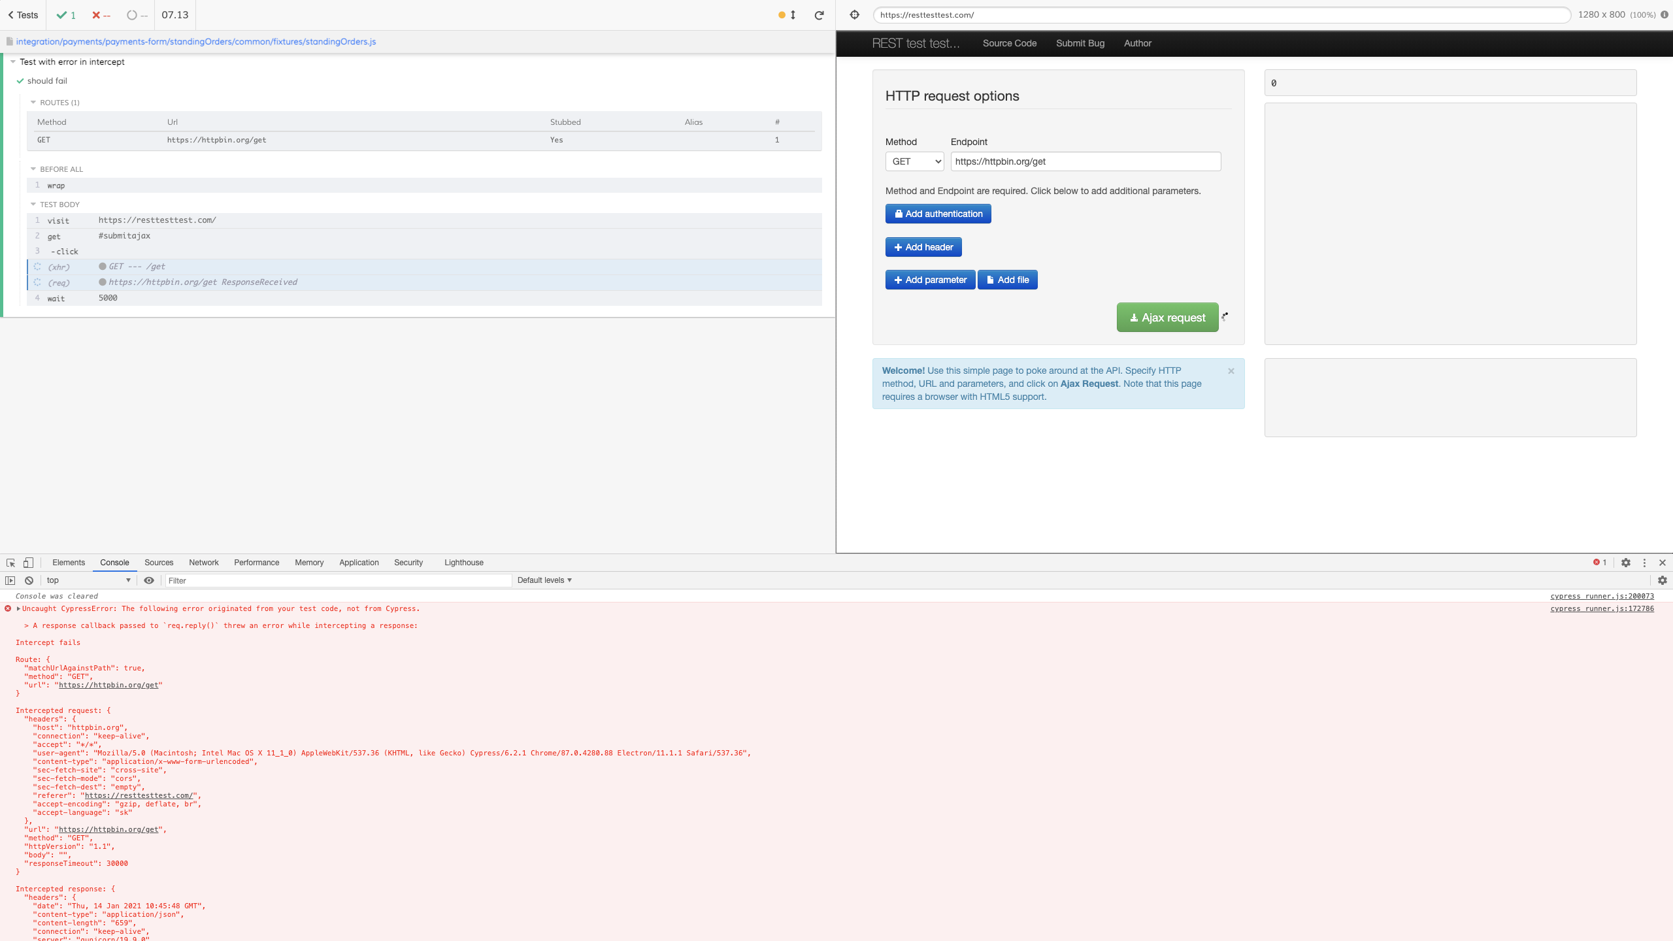Open the DevTools three-dot options icon
The image size is (1673, 941).
click(x=1644, y=563)
